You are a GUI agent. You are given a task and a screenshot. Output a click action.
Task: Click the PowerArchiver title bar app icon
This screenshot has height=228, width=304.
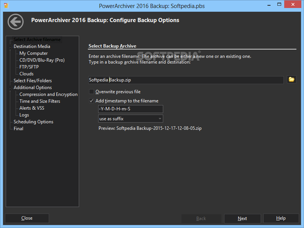6,5
